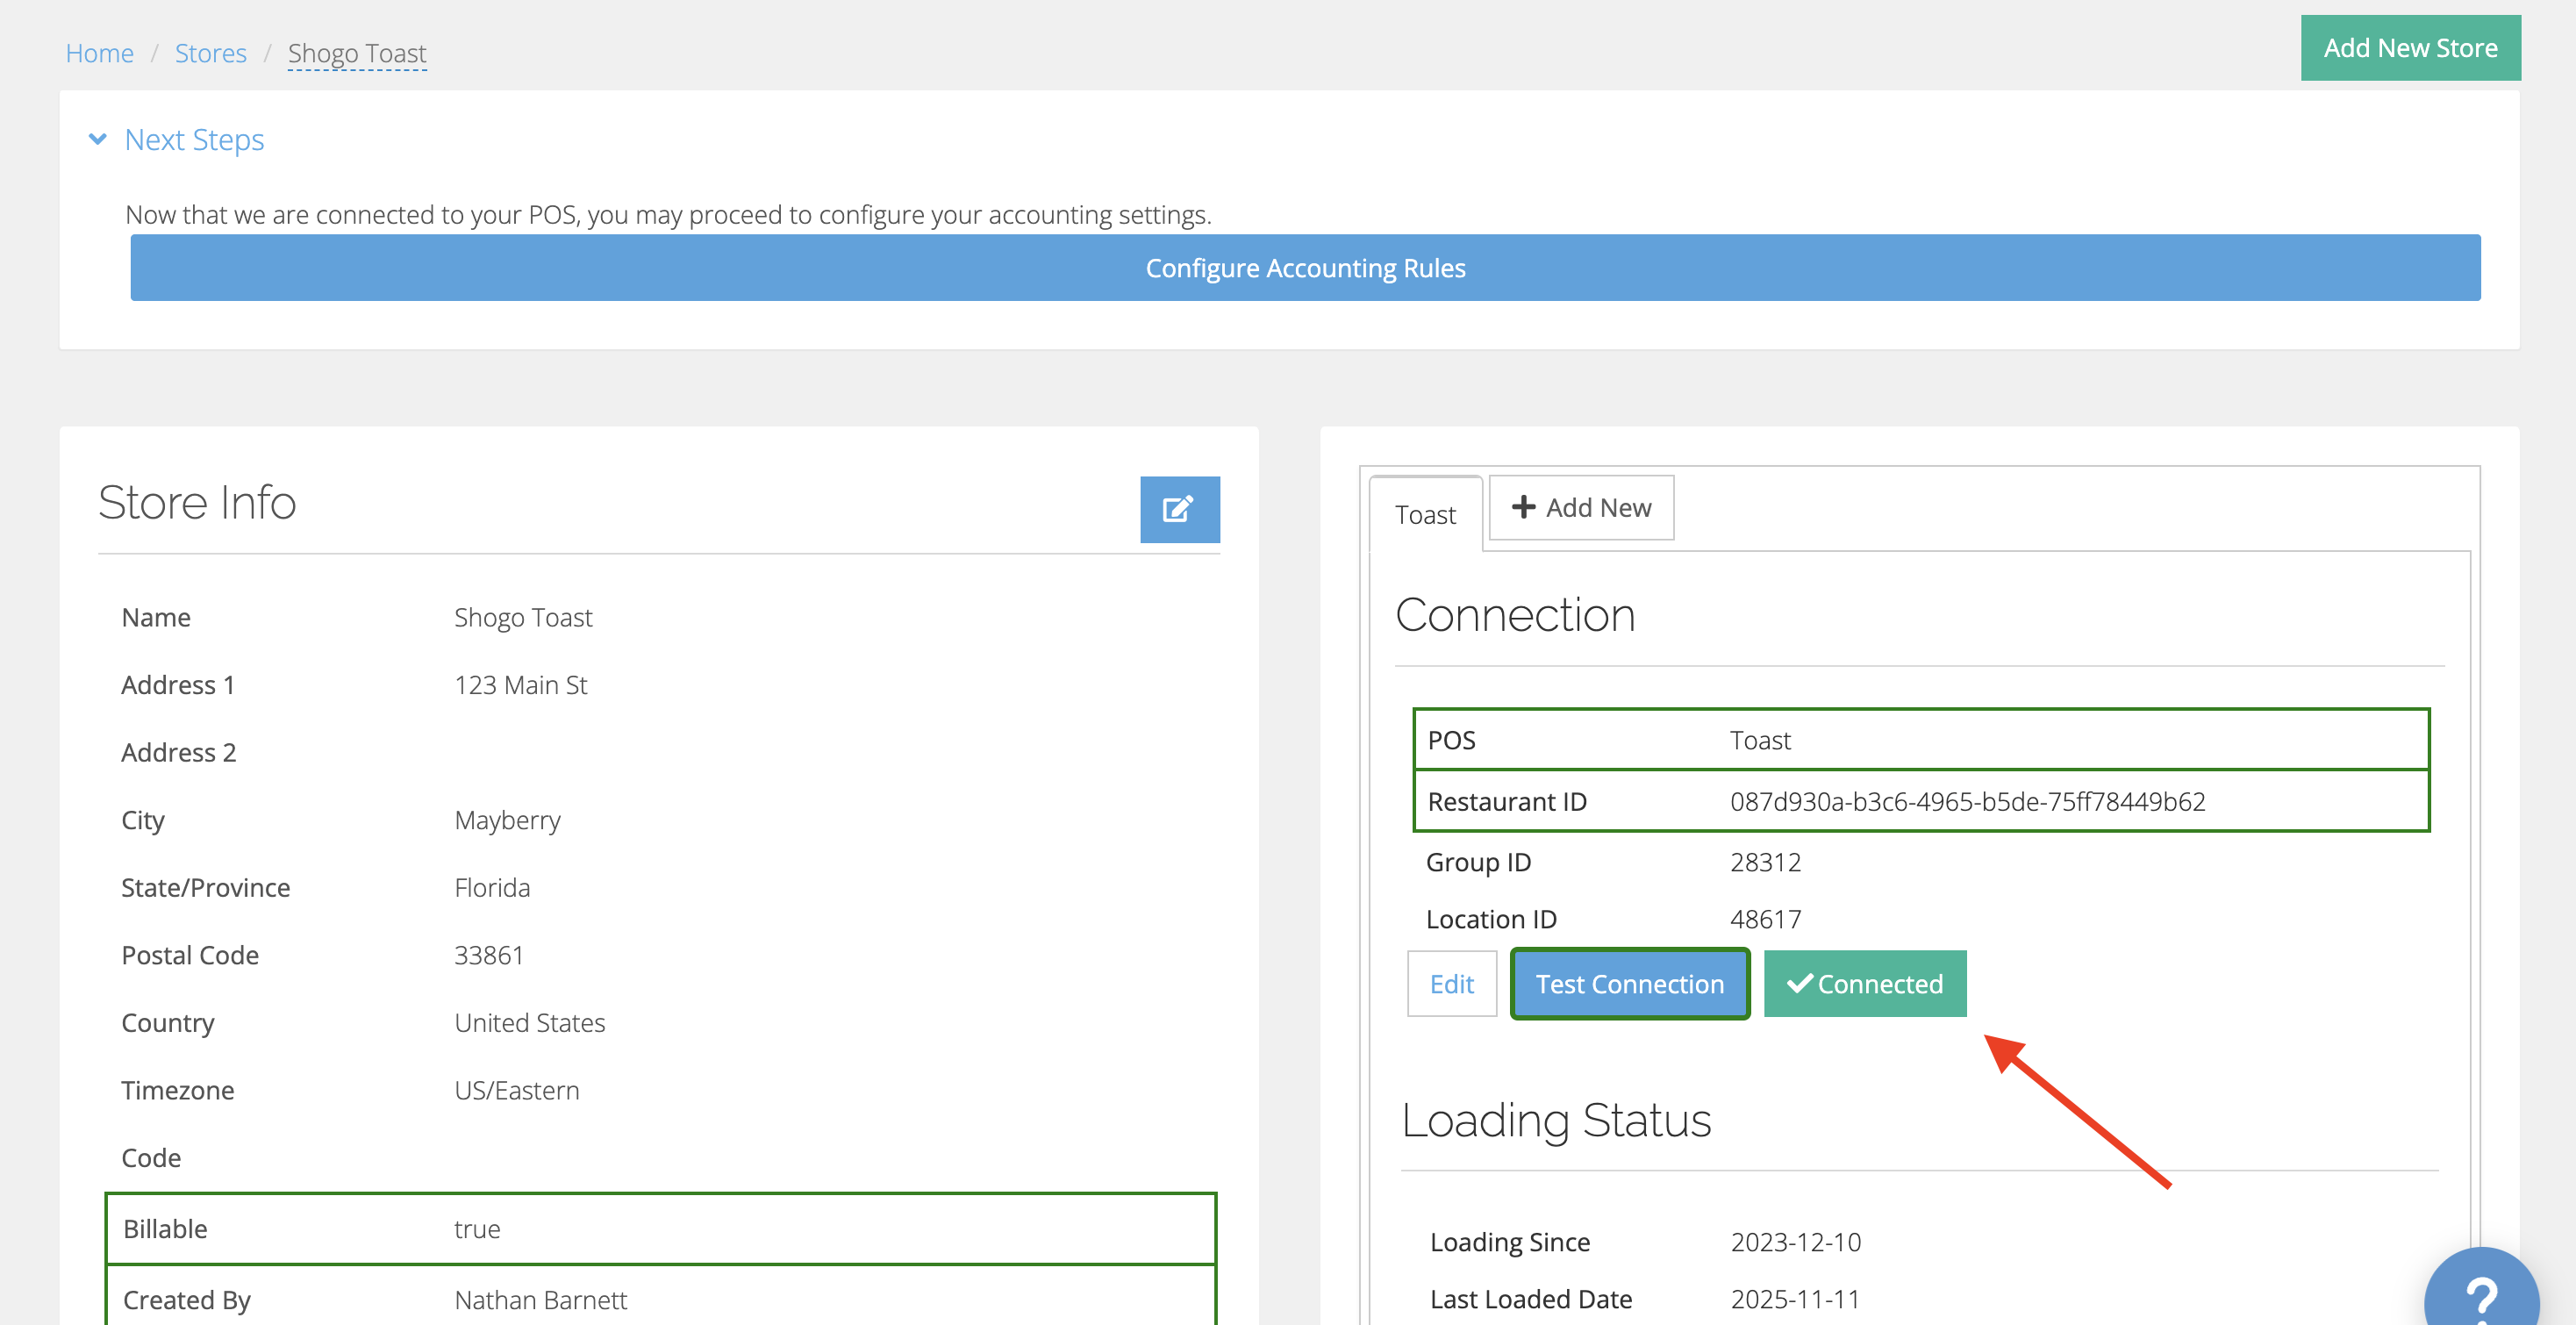Screen dimensions: 2576x1325
Task: Click the edit pencil icon on Store Info
Action: (1179, 510)
